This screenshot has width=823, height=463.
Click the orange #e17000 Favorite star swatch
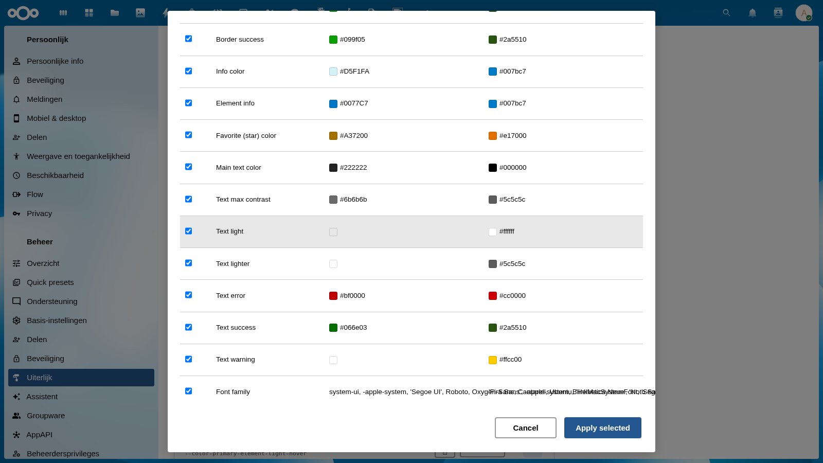pos(493,136)
